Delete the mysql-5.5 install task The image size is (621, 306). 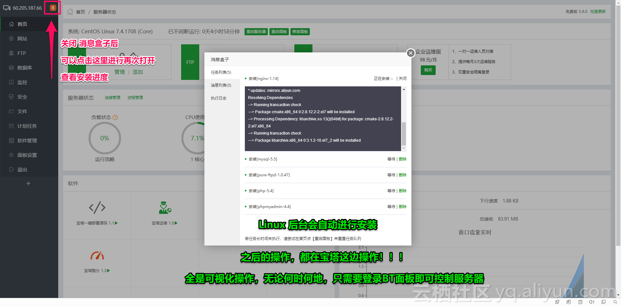tap(403, 159)
